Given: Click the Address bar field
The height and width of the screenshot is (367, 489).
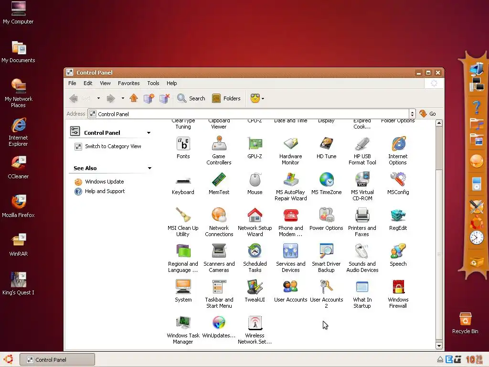Looking at the screenshot, I should pos(248,114).
